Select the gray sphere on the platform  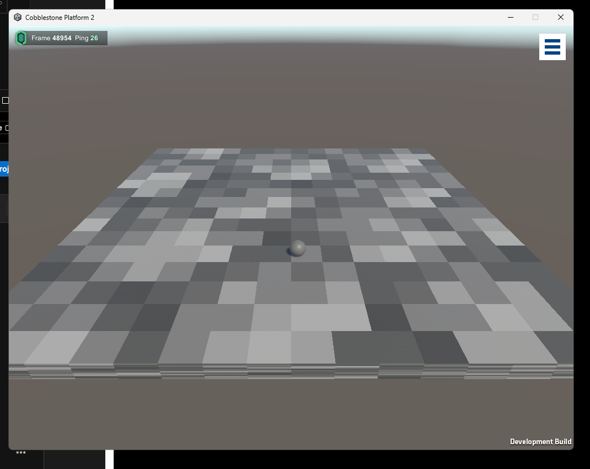point(298,248)
